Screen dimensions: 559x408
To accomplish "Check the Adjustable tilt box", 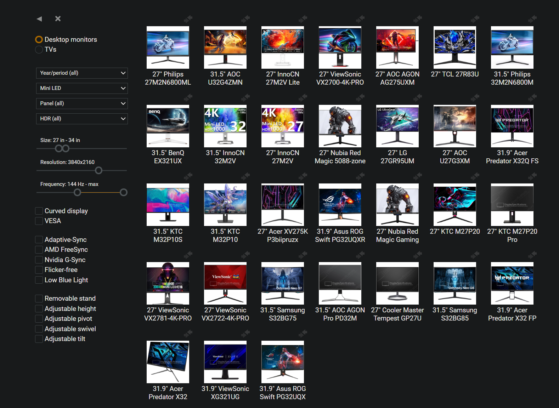I will (39, 339).
